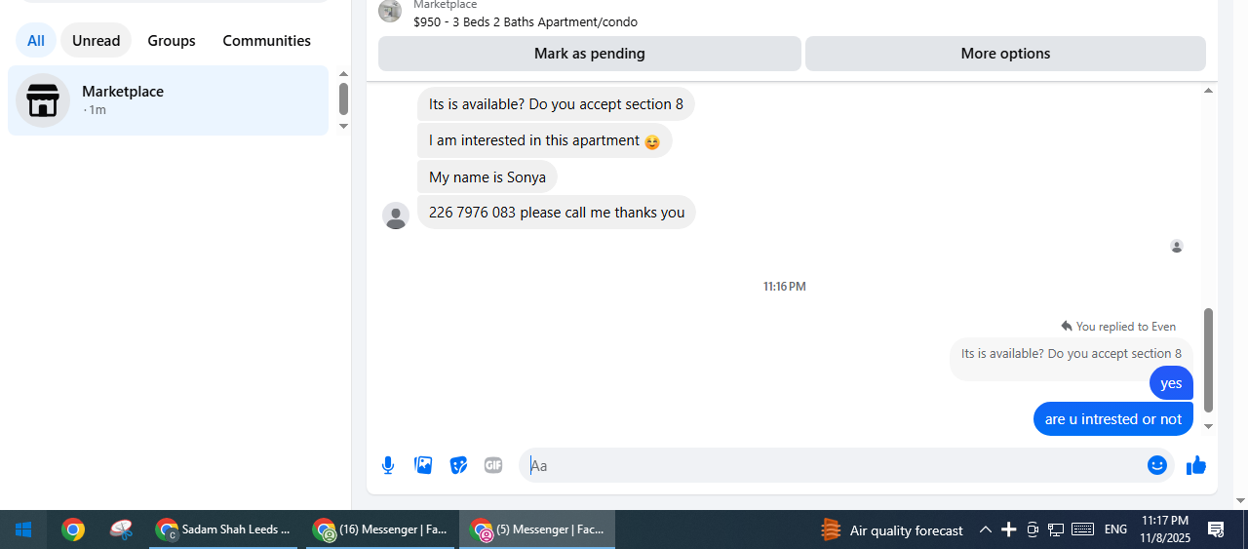
Task: Switch to (16) Messenger taskbar window
Action: [x=382, y=529]
